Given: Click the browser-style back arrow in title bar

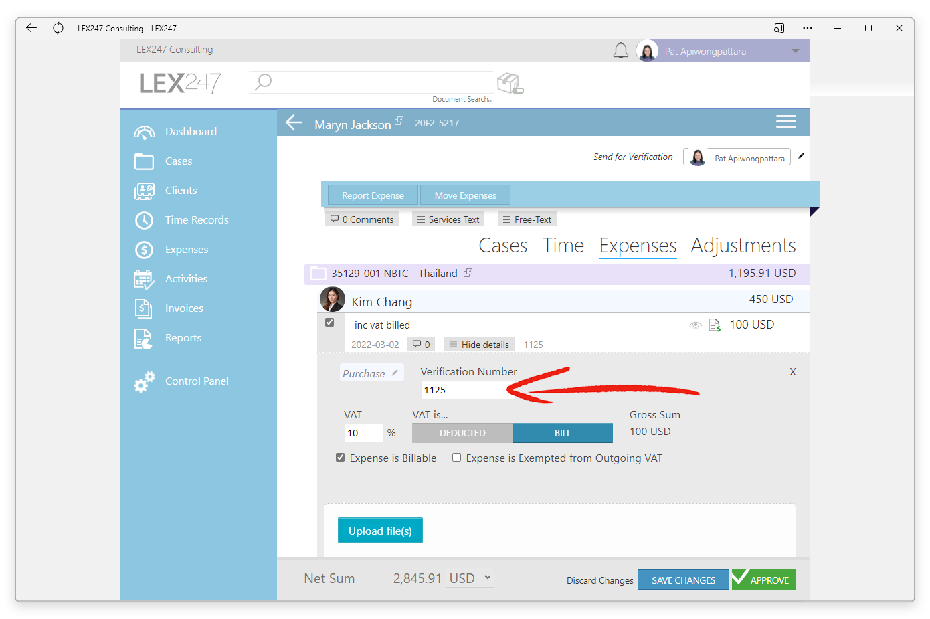Looking at the screenshot, I should pyautogui.click(x=31, y=28).
